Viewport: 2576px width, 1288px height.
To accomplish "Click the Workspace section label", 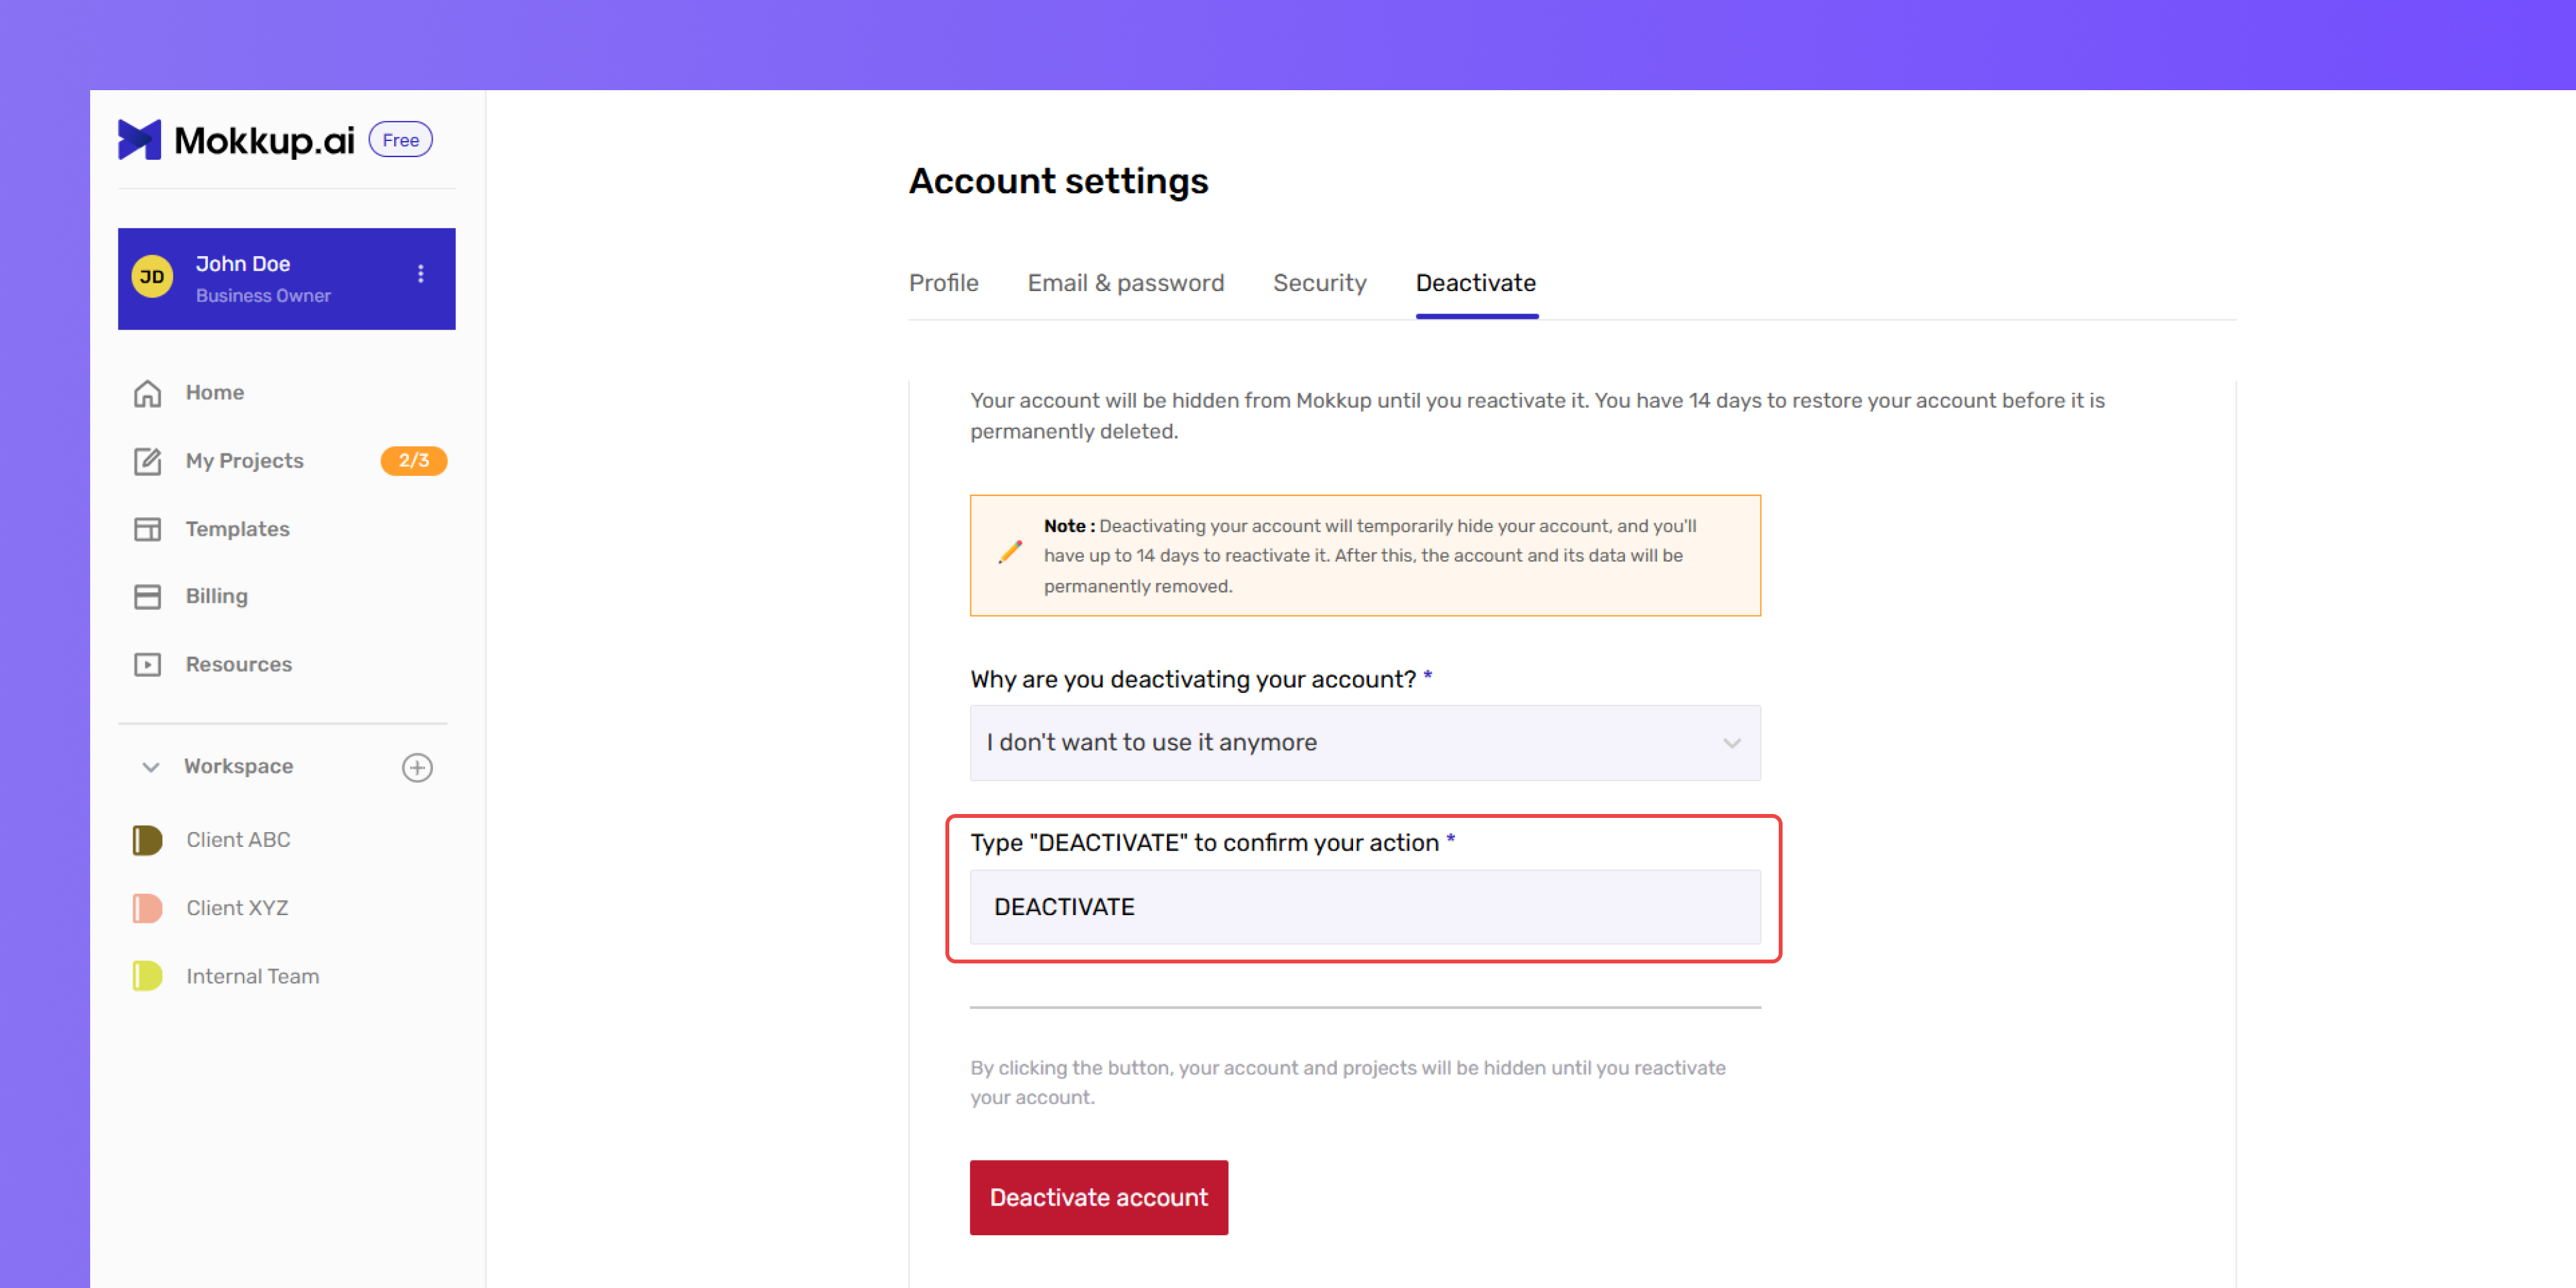I will point(239,767).
